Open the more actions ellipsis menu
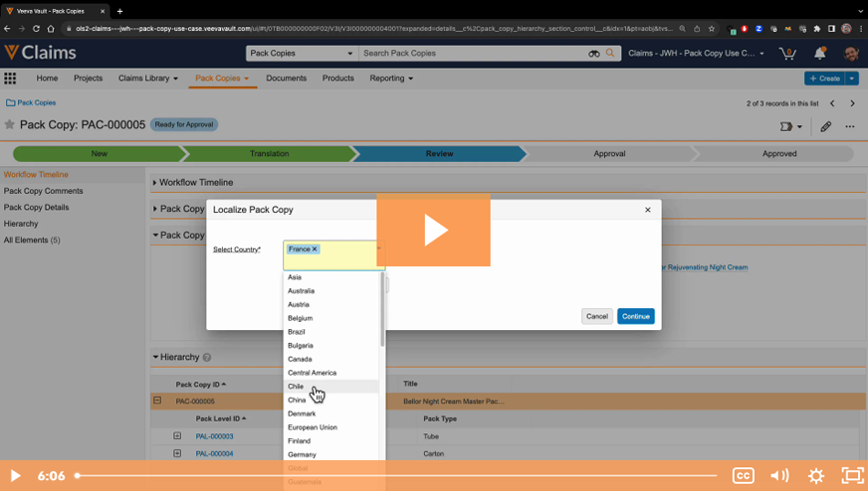 pyautogui.click(x=850, y=126)
